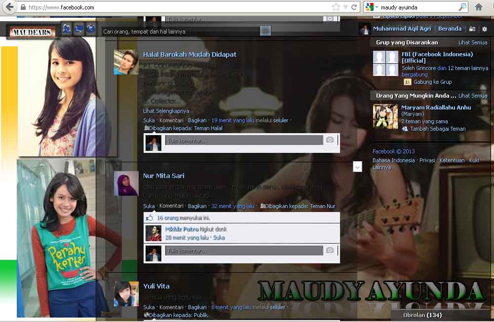The image size is (494, 322).
Task: Reload the page with the refresh icon
Action: tap(354, 7)
